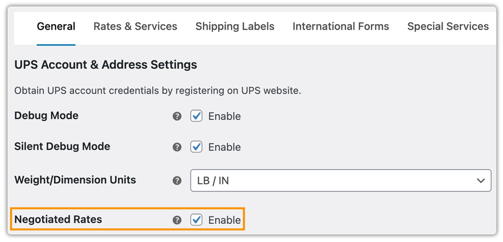
Task: Switch to the Rates & Services tab
Action: click(135, 27)
